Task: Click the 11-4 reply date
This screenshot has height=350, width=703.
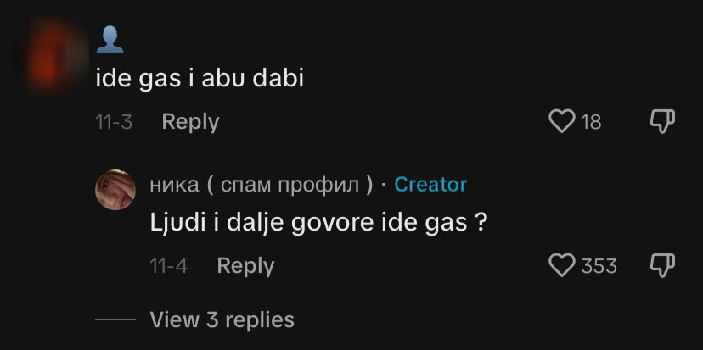Action: 169,266
